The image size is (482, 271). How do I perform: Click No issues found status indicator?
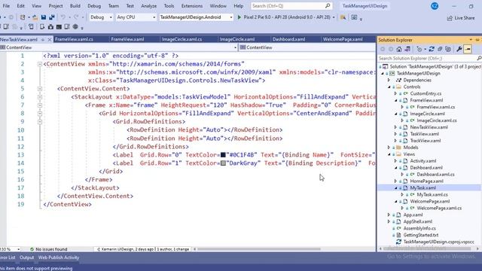click(48, 249)
